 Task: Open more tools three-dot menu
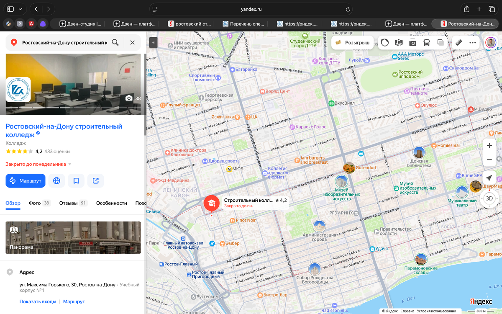tap(473, 42)
